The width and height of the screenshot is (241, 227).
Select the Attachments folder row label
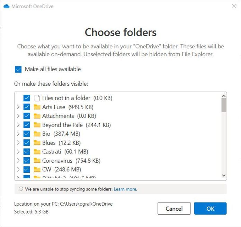point(58,116)
